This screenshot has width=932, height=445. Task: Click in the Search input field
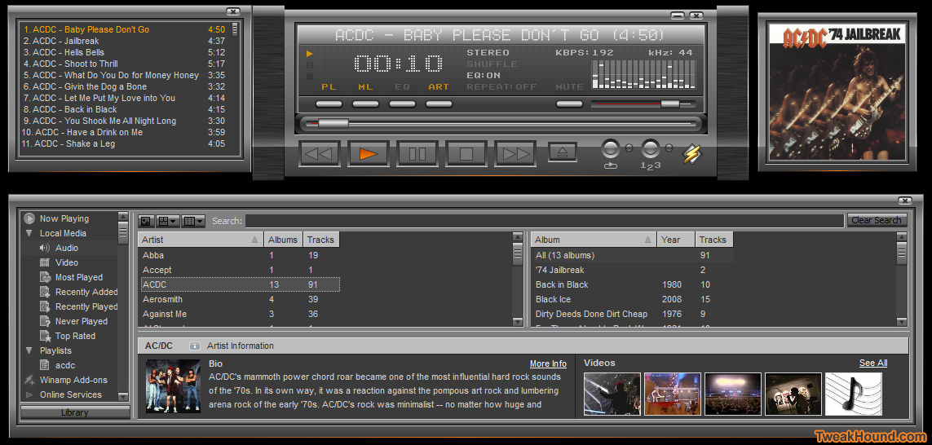click(x=545, y=221)
